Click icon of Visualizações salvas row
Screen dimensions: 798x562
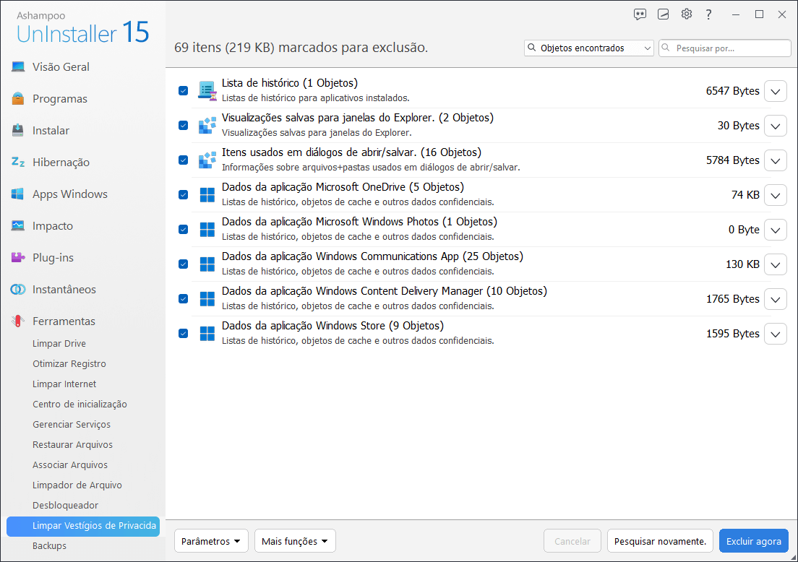pos(207,125)
